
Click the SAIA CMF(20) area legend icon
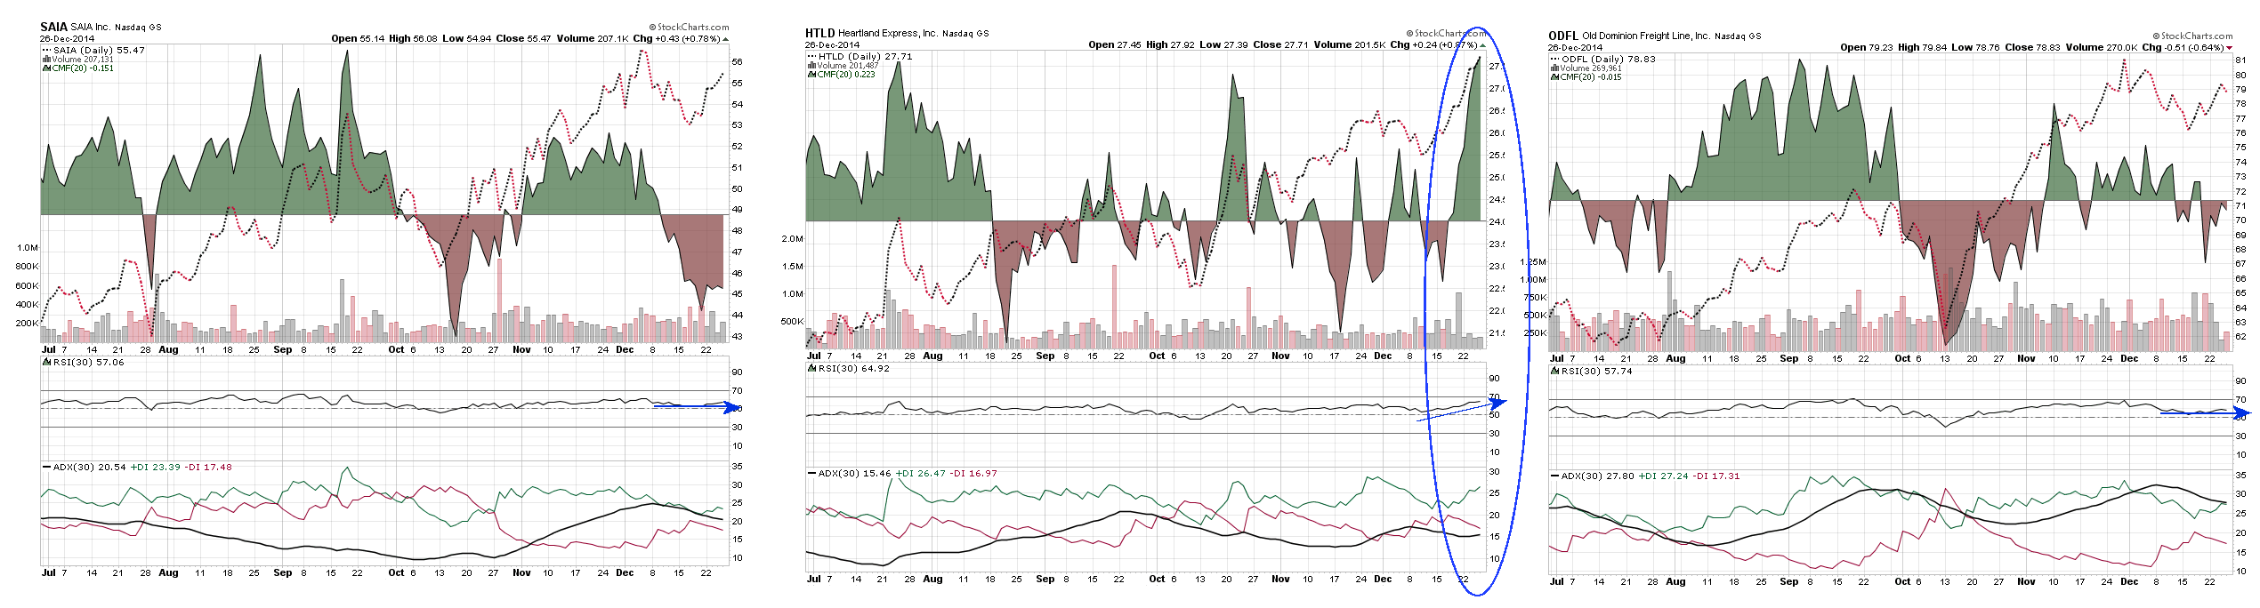[x=46, y=68]
